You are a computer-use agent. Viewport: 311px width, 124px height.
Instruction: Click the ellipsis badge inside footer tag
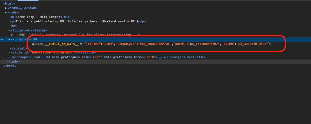28,31
